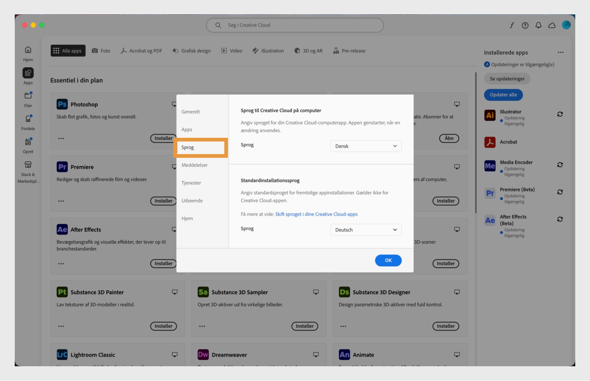Image resolution: width=590 pixels, height=381 pixels.
Task: Select Hjem in preferences sidebar
Action: [x=187, y=219]
